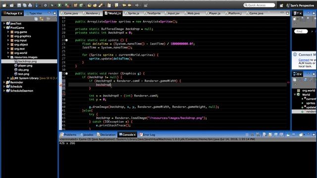Image resolution: width=317 pixels, height=178 pixels.
Task: Click the Open Task toolbar icon
Action: pos(95,5)
